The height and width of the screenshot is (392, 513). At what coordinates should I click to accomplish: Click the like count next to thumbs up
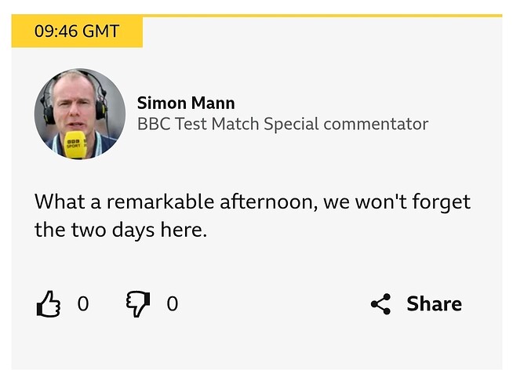[x=83, y=304]
